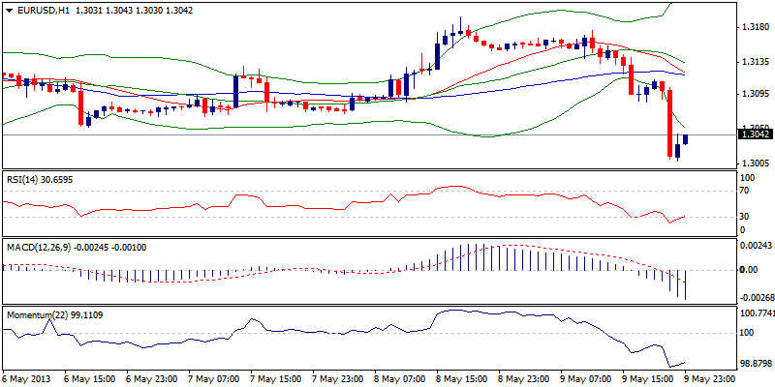The height and width of the screenshot is (387, 775).
Task: Click the Momentum 100.7741 scale value
Action: pyautogui.click(x=757, y=313)
